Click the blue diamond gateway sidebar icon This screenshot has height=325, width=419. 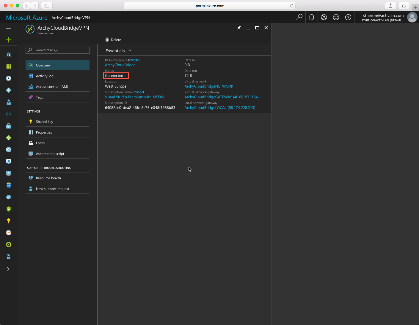point(9,90)
